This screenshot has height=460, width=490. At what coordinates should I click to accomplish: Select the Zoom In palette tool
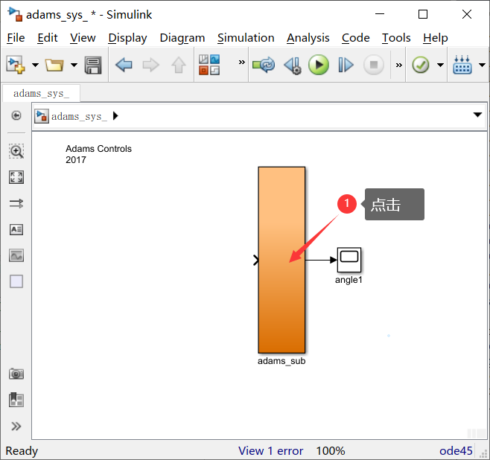pos(16,151)
